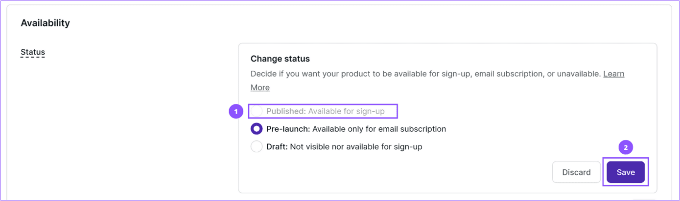Image resolution: width=680 pixels, height=201 pixels.
Task: Click 'Not visible nor available for sign-up' text
Action: [x=356, y=146]
